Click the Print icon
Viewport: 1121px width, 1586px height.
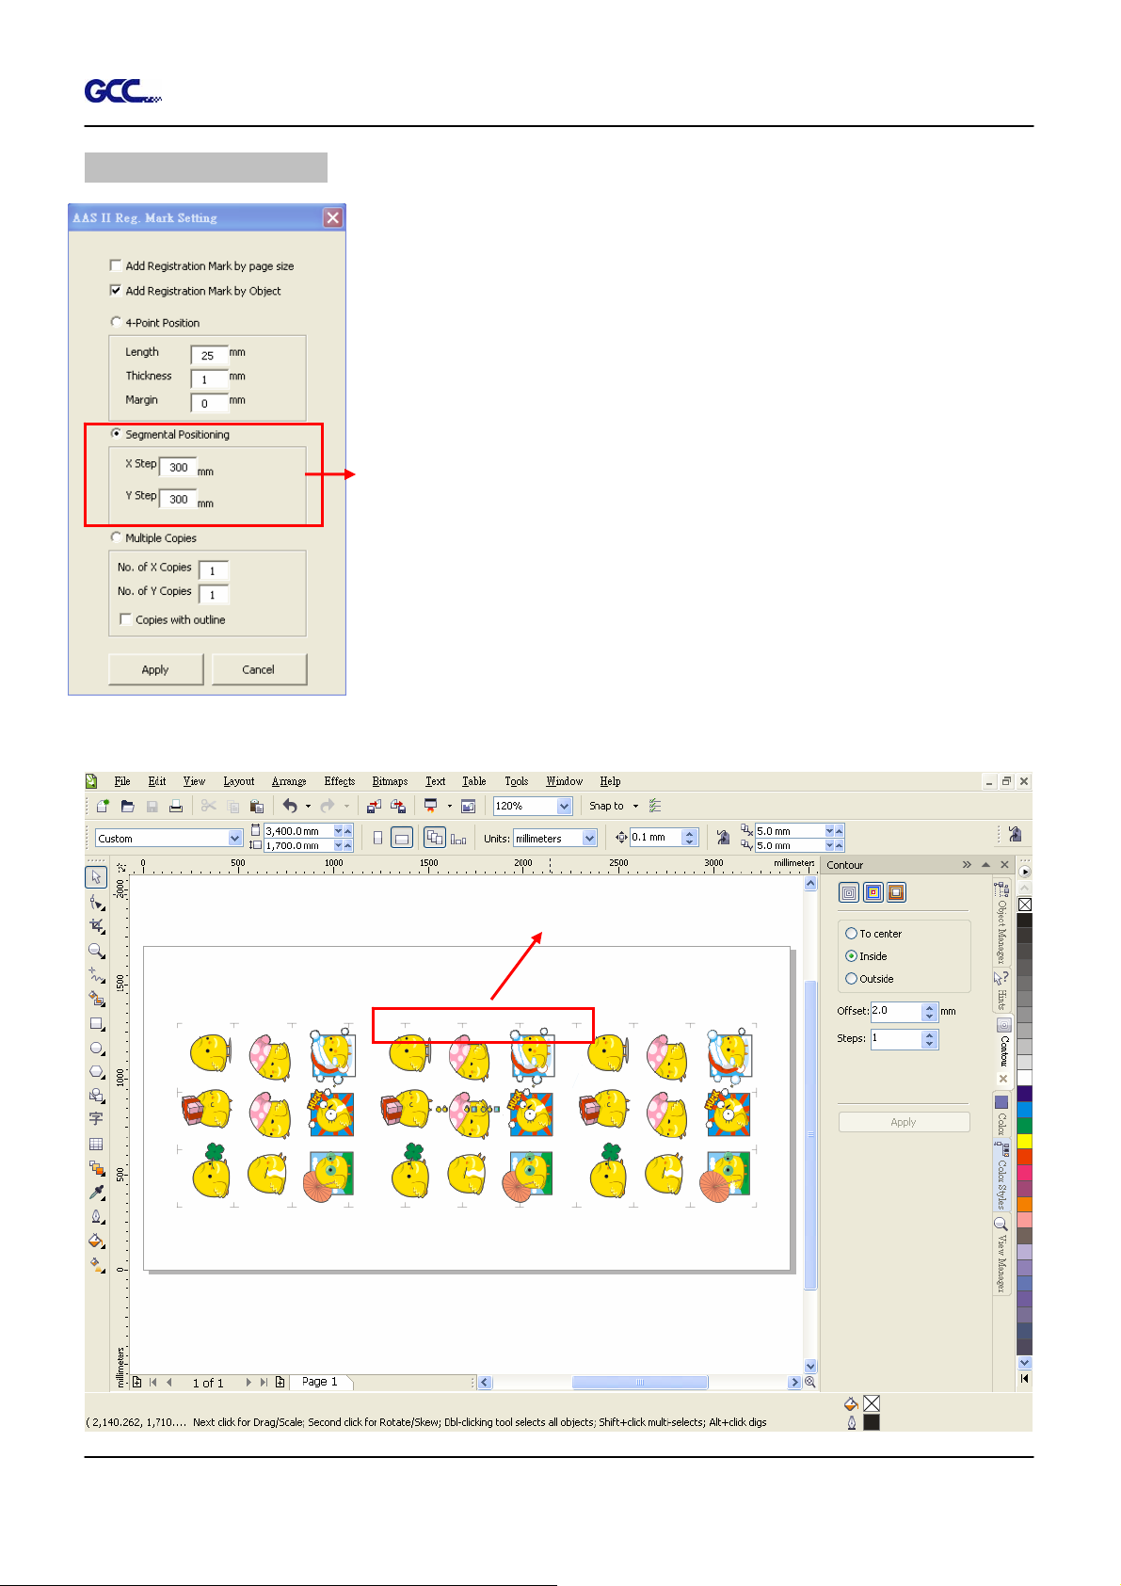[176, 806]
